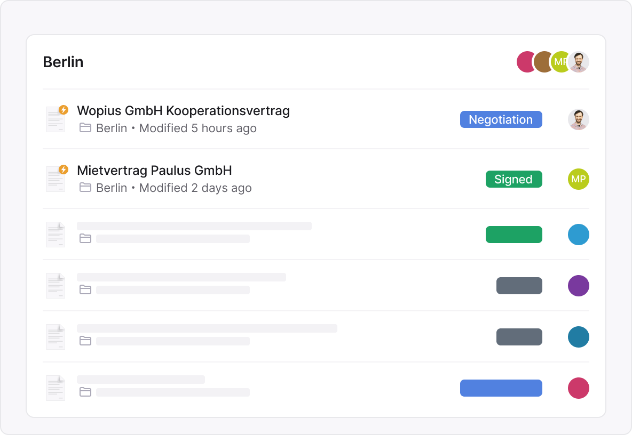Open the Wopius GmbH Kooperationsvertrag document
Screen dimensions: 632x435
tap(183, 111)
